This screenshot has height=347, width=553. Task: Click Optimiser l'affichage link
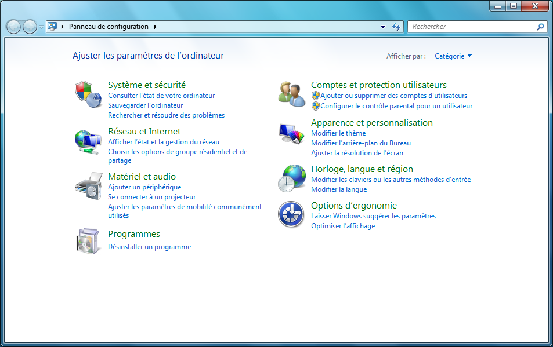pyautogui.click(x=343, y=226)
